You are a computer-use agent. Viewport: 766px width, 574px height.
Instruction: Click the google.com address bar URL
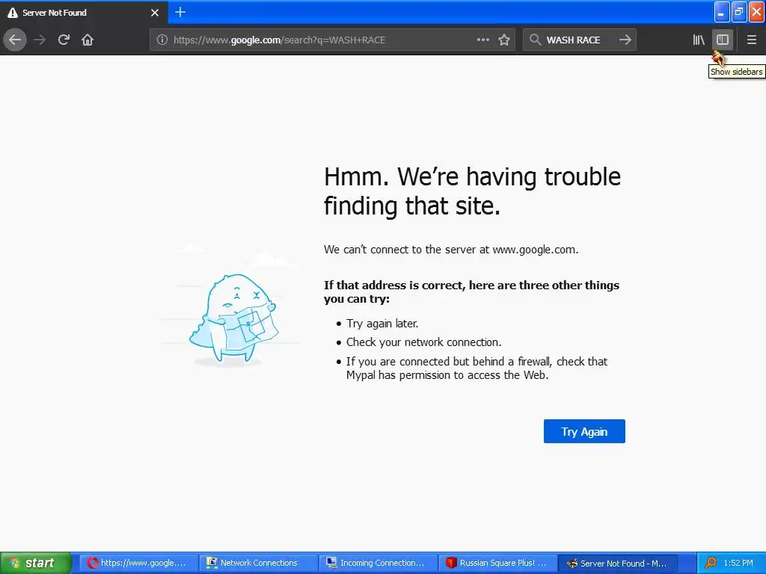pyautogui.click(x=279, y=40)
